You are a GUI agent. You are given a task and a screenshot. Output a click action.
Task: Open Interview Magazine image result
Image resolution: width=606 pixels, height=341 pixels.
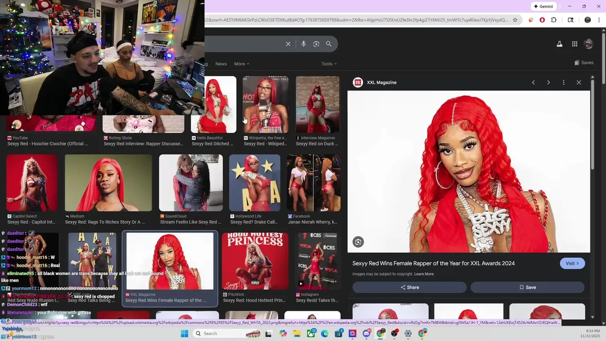pyautogui.click(x=318, y=105)
